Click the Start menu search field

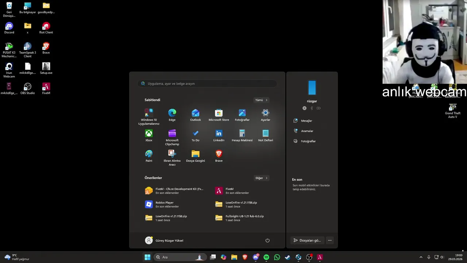(207, 84)
